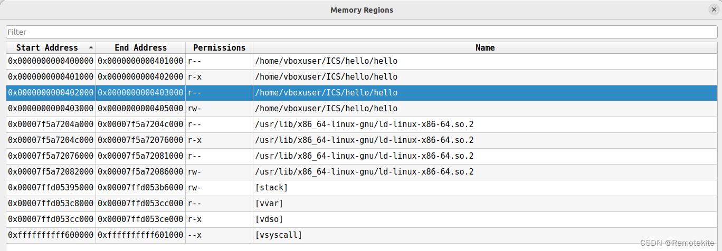Screen dimensions: 722x251
Task: Select start address 0x00007f5a72082000
Action: (x=51, y=172)
